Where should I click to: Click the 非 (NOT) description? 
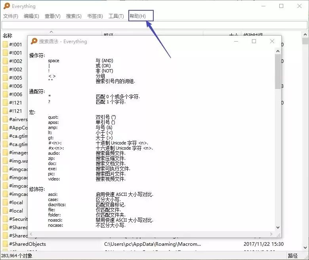105,71
